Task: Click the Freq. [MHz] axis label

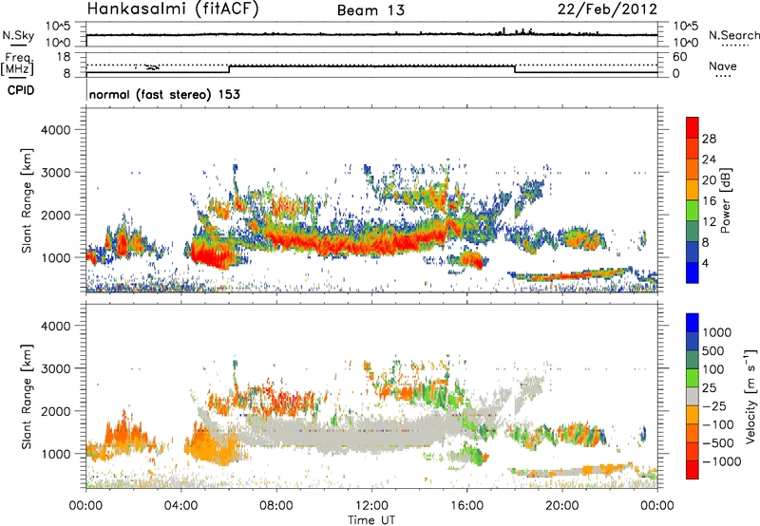Action: pyautogui.click(x=17, y=65)
